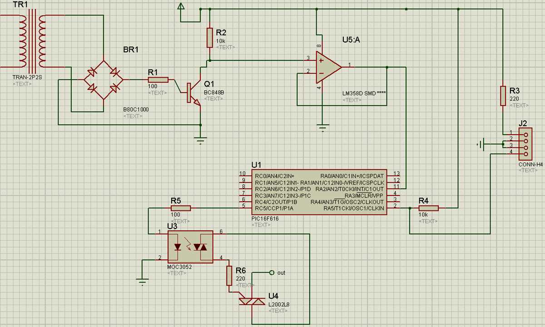This screenshot has height=327, width=545.
Task: Click the CONN-H4 label
Action: [530, 165]
